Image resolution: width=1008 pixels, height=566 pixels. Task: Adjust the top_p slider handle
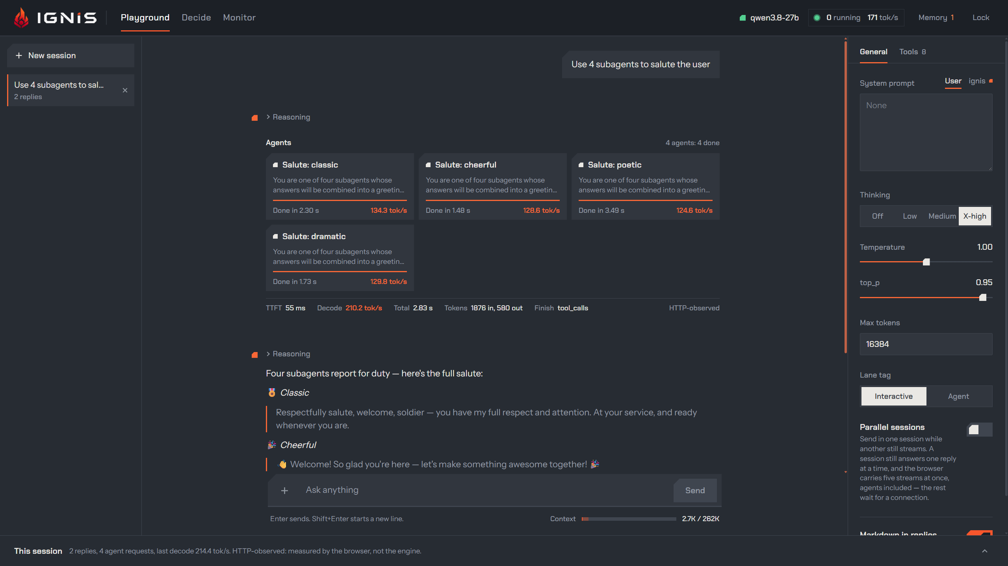tap(982, 297)
